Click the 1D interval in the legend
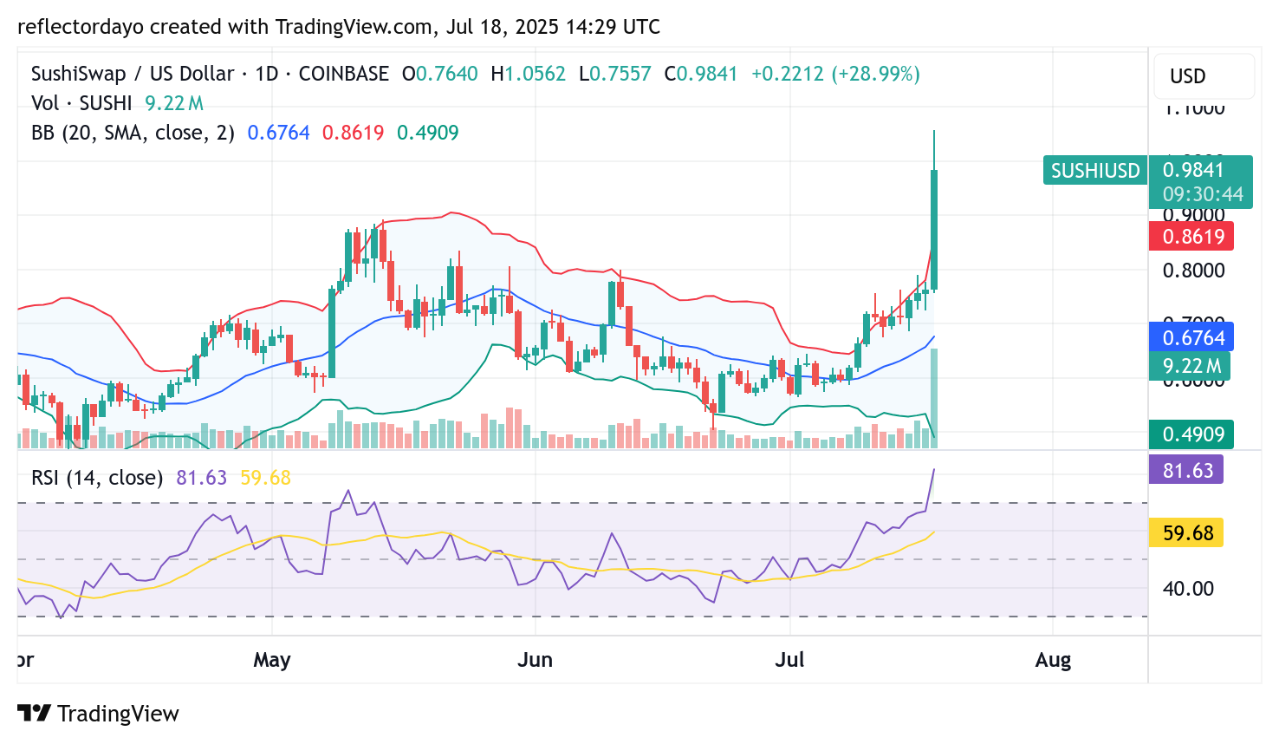The width and height of the screenshot is (1279, 744). click(x=267, y=74)
